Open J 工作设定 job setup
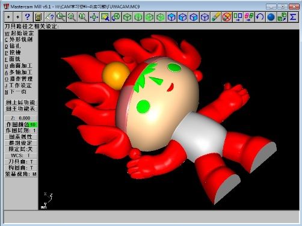The image size is (302, 226). pos(18,85)
